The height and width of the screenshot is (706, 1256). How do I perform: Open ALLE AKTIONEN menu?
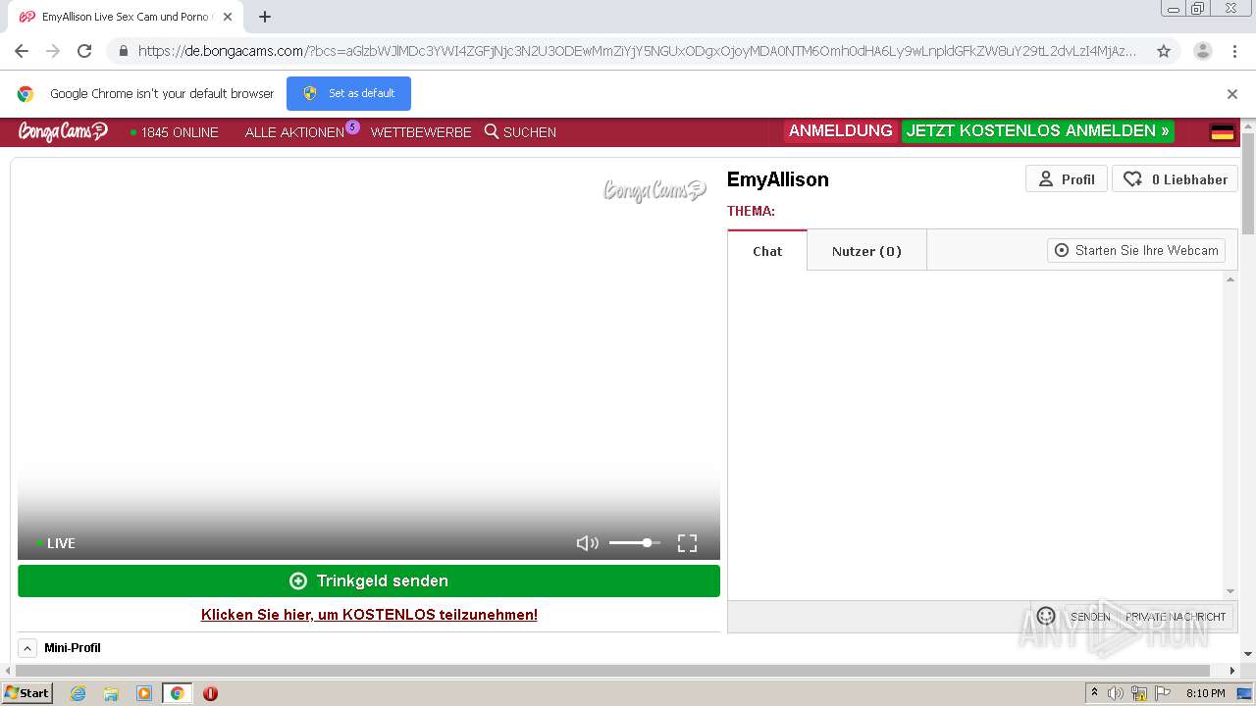294,132
